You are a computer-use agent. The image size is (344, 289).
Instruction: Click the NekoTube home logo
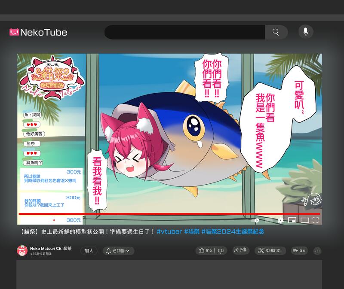pyautogui.click(x=38, y=32)
